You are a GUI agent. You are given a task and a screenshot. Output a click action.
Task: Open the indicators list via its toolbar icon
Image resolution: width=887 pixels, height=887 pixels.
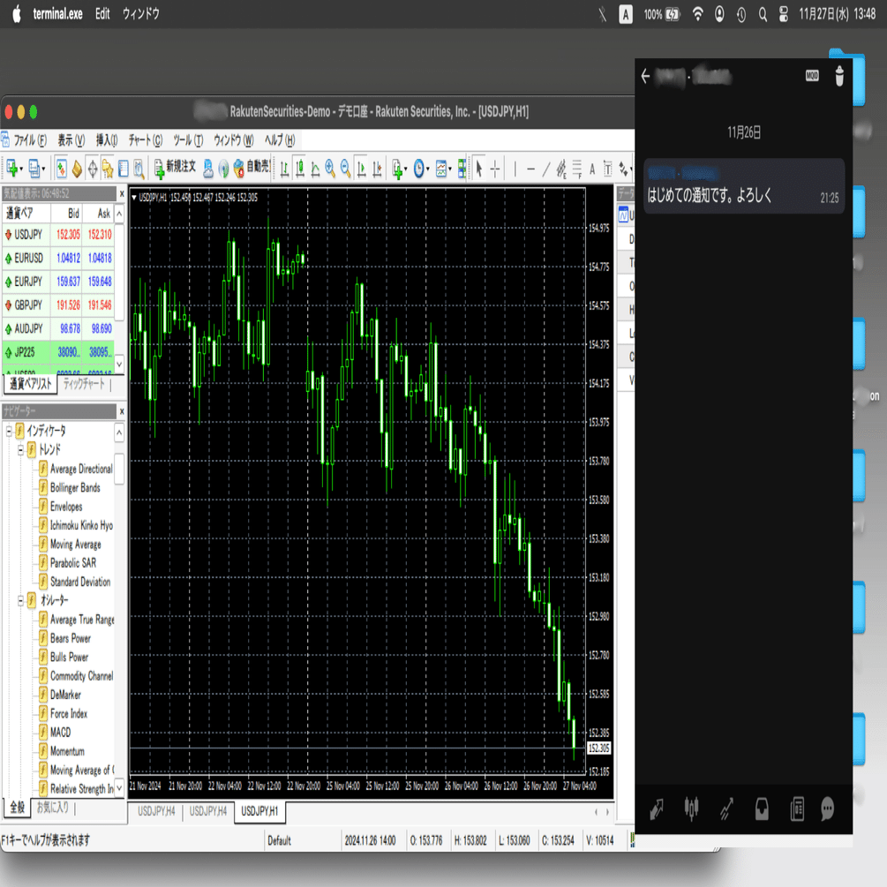point(395,169)
